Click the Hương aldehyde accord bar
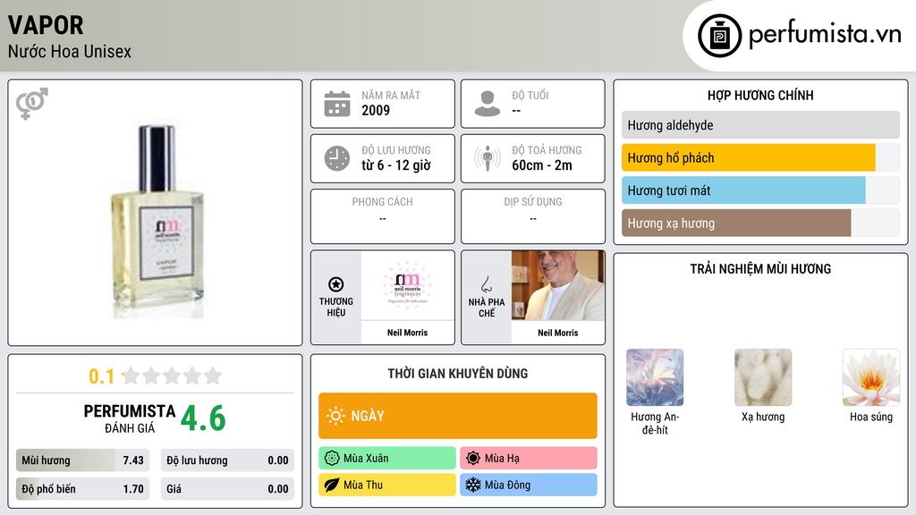Viewport: 916px width, 515px height. coord(760,125)
